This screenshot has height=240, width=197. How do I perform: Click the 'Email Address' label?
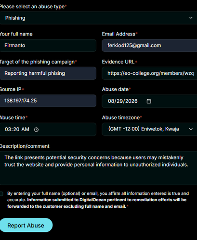coord(119,34)
